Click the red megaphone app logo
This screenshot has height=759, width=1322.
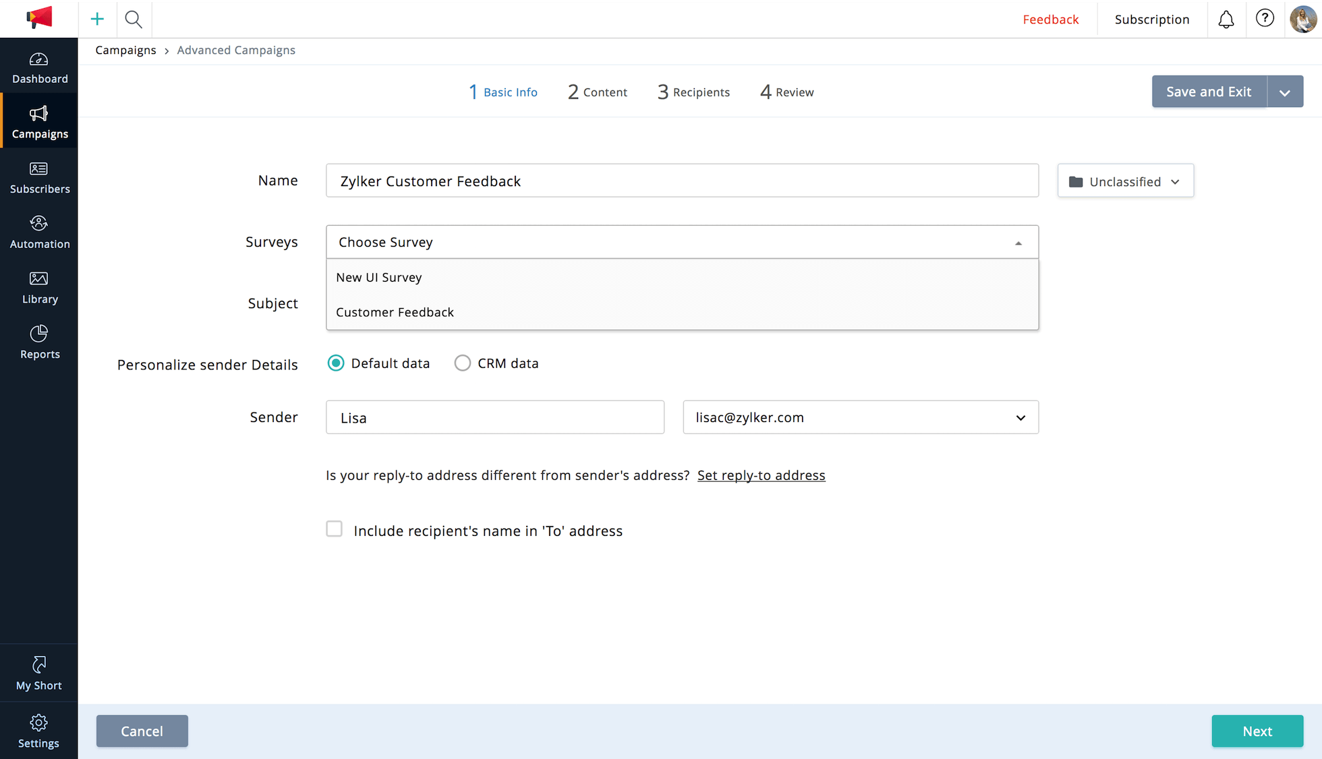[39, 18]
